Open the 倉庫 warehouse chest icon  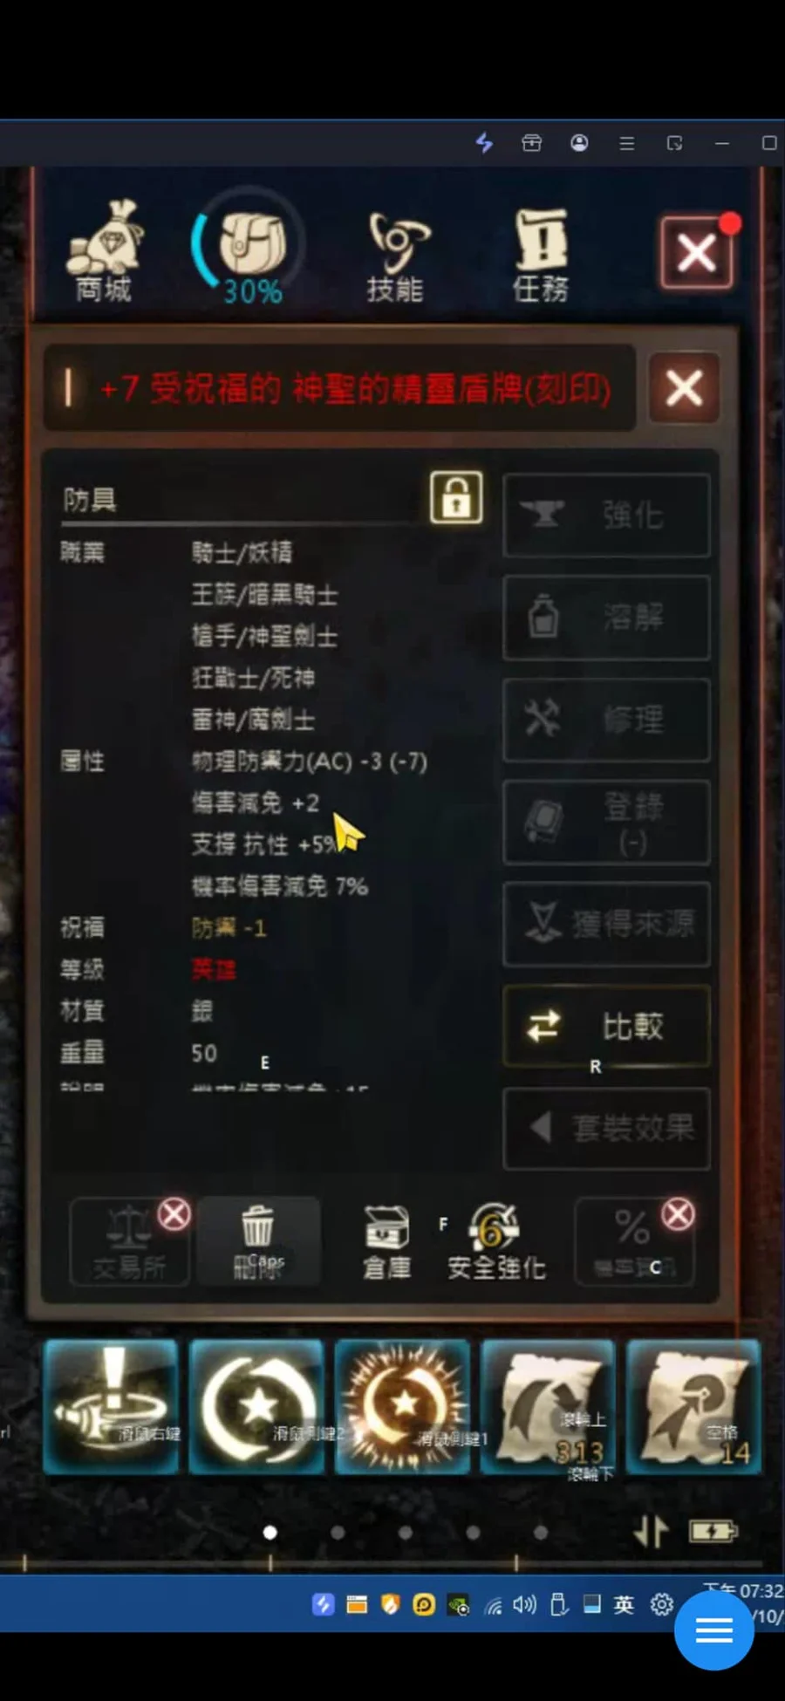[387, 1242]
